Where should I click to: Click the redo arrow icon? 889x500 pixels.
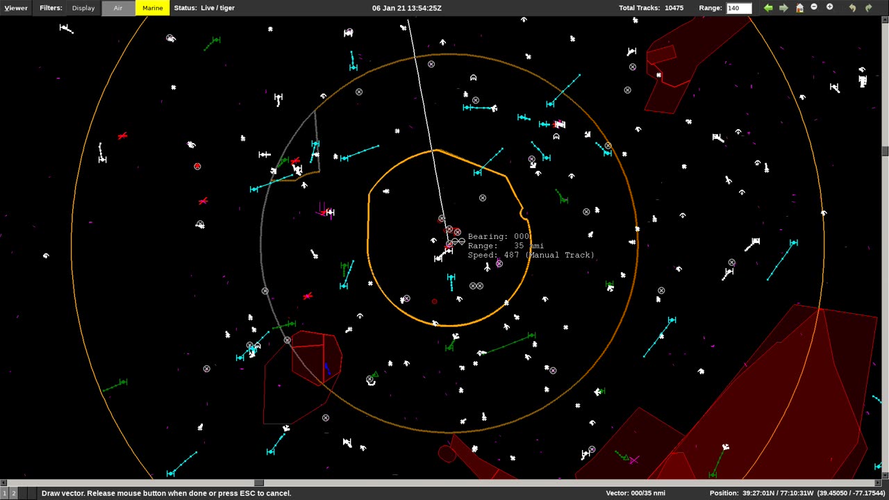pos(868,8)
